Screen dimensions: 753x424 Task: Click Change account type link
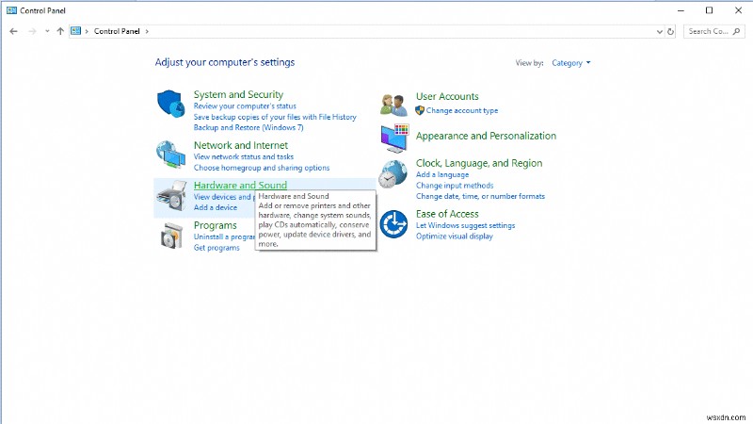click(x=462, y=110)
